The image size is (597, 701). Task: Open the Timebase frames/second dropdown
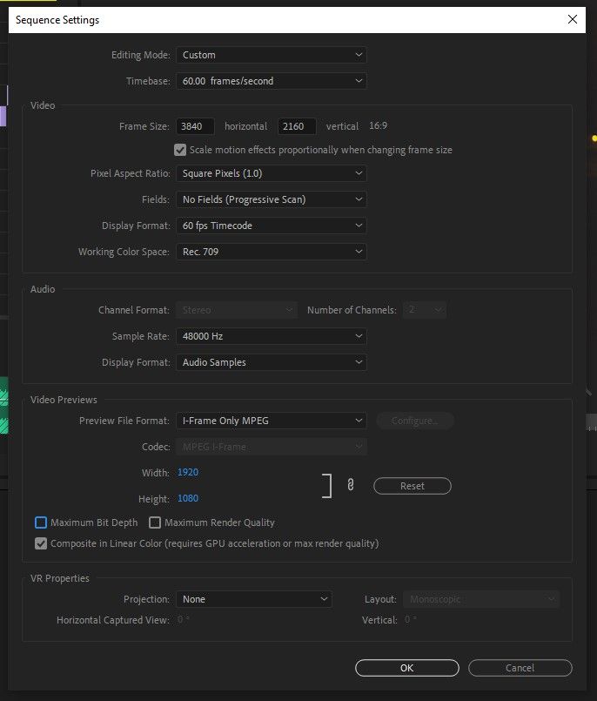tap(272, 81)
